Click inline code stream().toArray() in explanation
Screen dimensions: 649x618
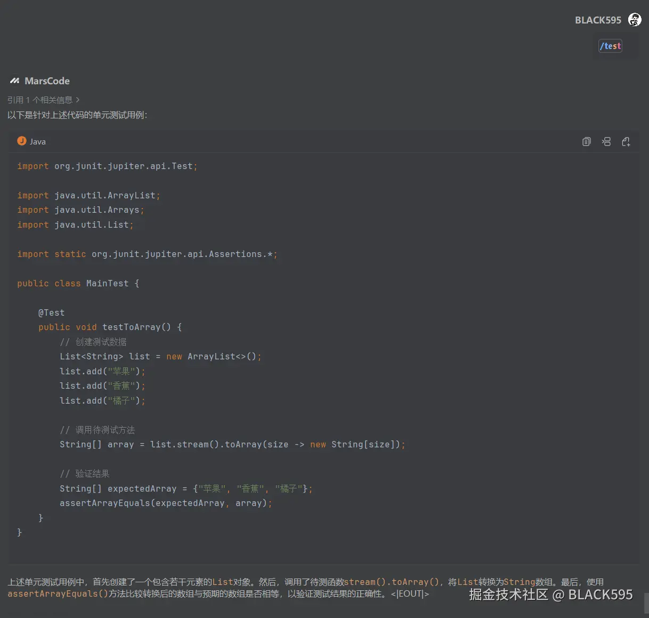pos(393,582)
